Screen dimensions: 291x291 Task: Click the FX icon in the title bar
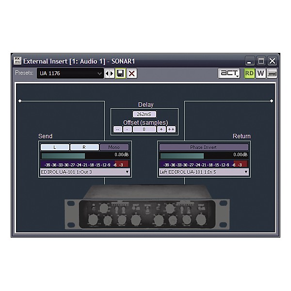click(x=17, y=61)
